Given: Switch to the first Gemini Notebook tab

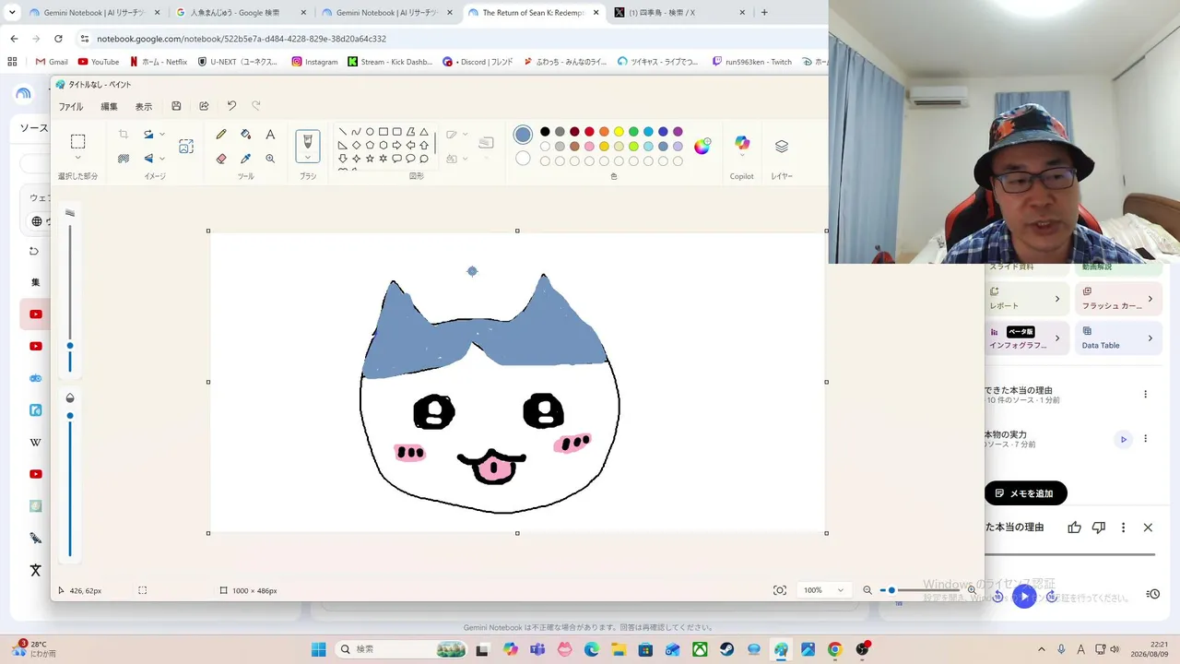Looking at the screenshot, I should point(93,13).
